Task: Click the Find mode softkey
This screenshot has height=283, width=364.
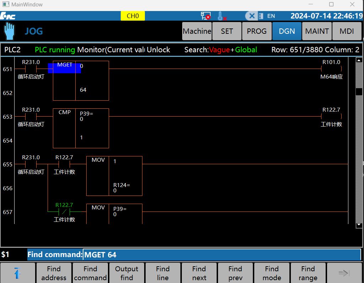Action: [272, 273]
